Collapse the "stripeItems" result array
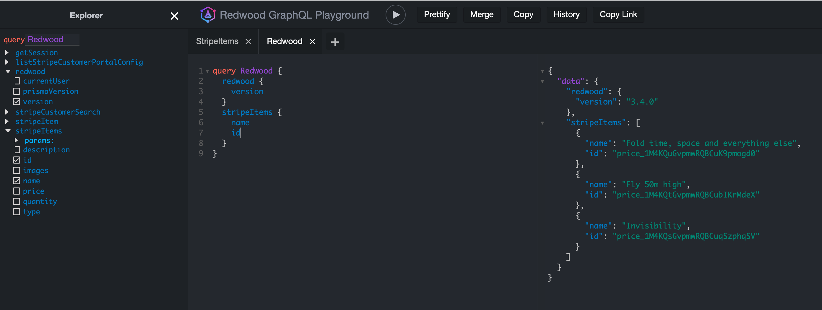This screenshot has height=310, width=822. pos(542,123)
